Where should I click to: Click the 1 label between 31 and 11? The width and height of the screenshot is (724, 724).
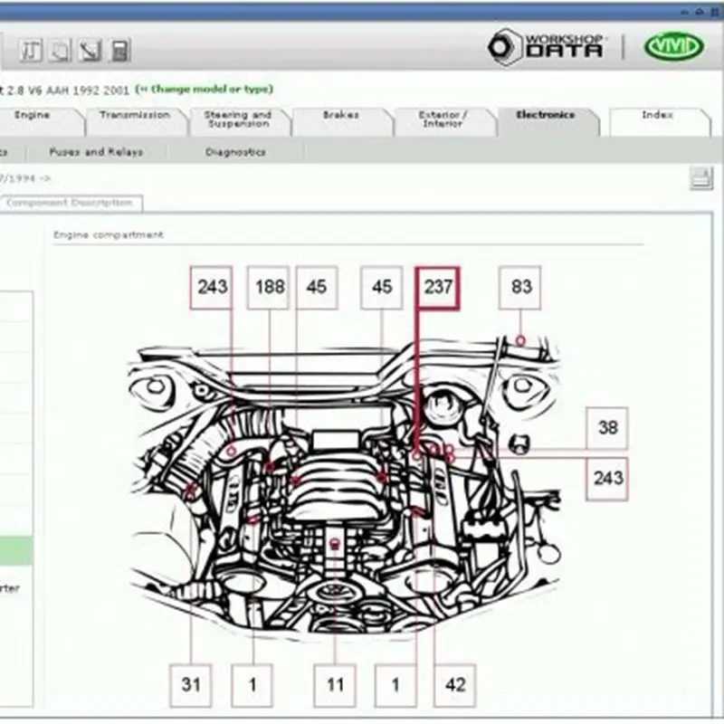click(252, 685)
